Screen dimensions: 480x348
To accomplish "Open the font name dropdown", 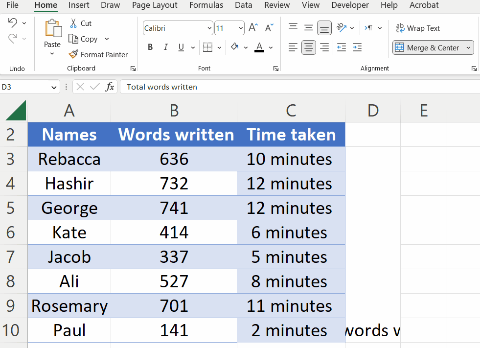I will pos(209,28).
